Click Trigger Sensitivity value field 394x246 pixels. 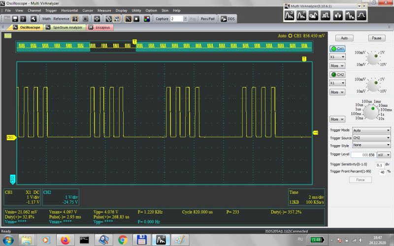(x=379, y=165)
